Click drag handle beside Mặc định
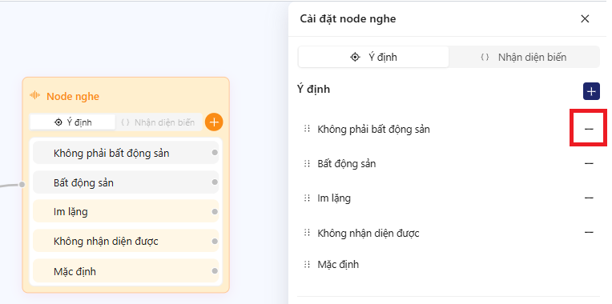 307,264
